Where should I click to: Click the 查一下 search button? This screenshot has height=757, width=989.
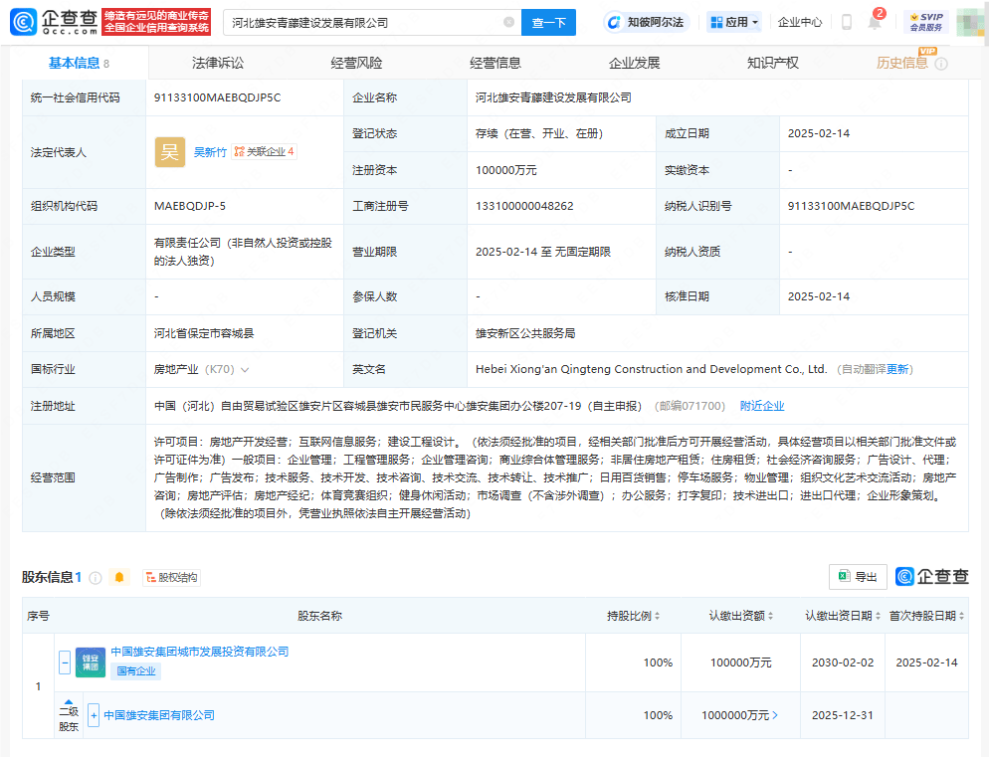(x=548, y=22)
